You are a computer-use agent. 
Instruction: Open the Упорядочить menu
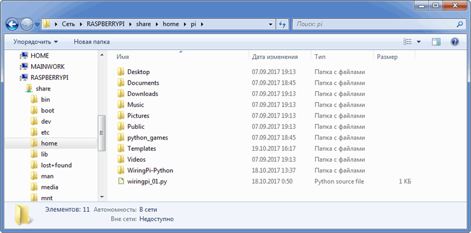35,42
